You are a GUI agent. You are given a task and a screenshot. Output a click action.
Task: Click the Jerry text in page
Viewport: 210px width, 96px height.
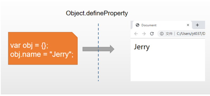pos(142,47)
